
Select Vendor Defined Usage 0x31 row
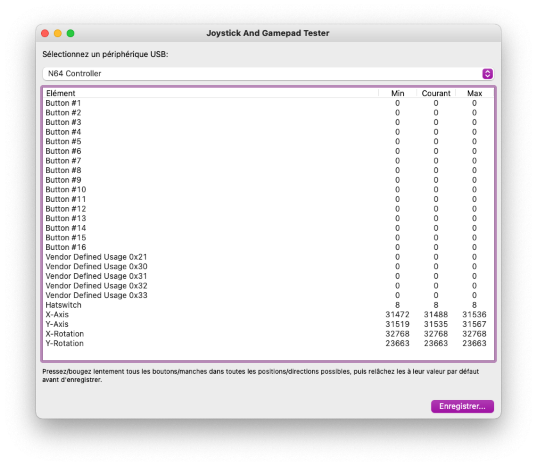click(x=268, y=276)
